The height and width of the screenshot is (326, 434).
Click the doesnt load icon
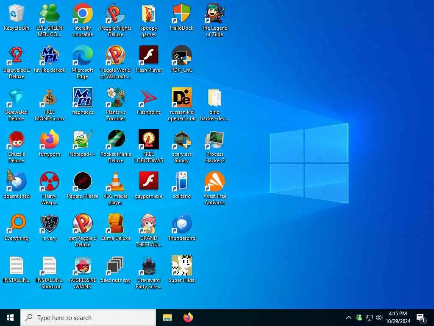tap(17, 181)
